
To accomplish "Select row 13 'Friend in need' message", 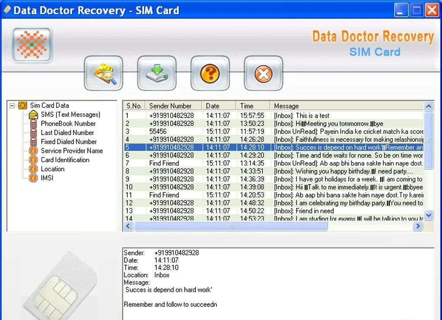I will (x=273, y=211).
